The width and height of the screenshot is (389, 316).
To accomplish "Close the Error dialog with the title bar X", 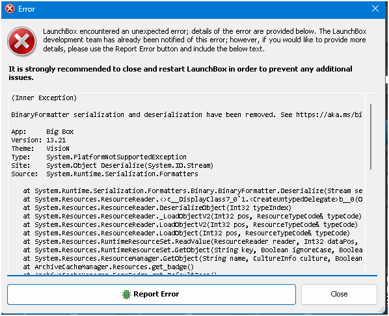I will point(375,8).
